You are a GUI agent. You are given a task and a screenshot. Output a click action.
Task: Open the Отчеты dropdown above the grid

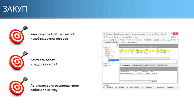(x=123, y=43)
